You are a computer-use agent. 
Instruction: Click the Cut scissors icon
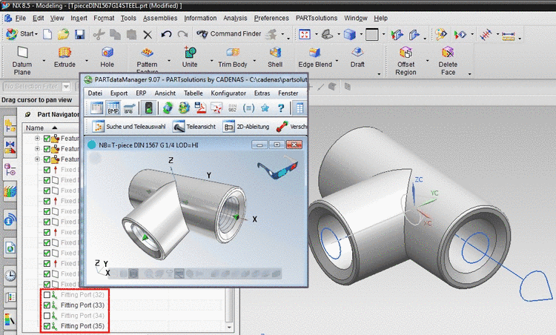coord(99,34)
